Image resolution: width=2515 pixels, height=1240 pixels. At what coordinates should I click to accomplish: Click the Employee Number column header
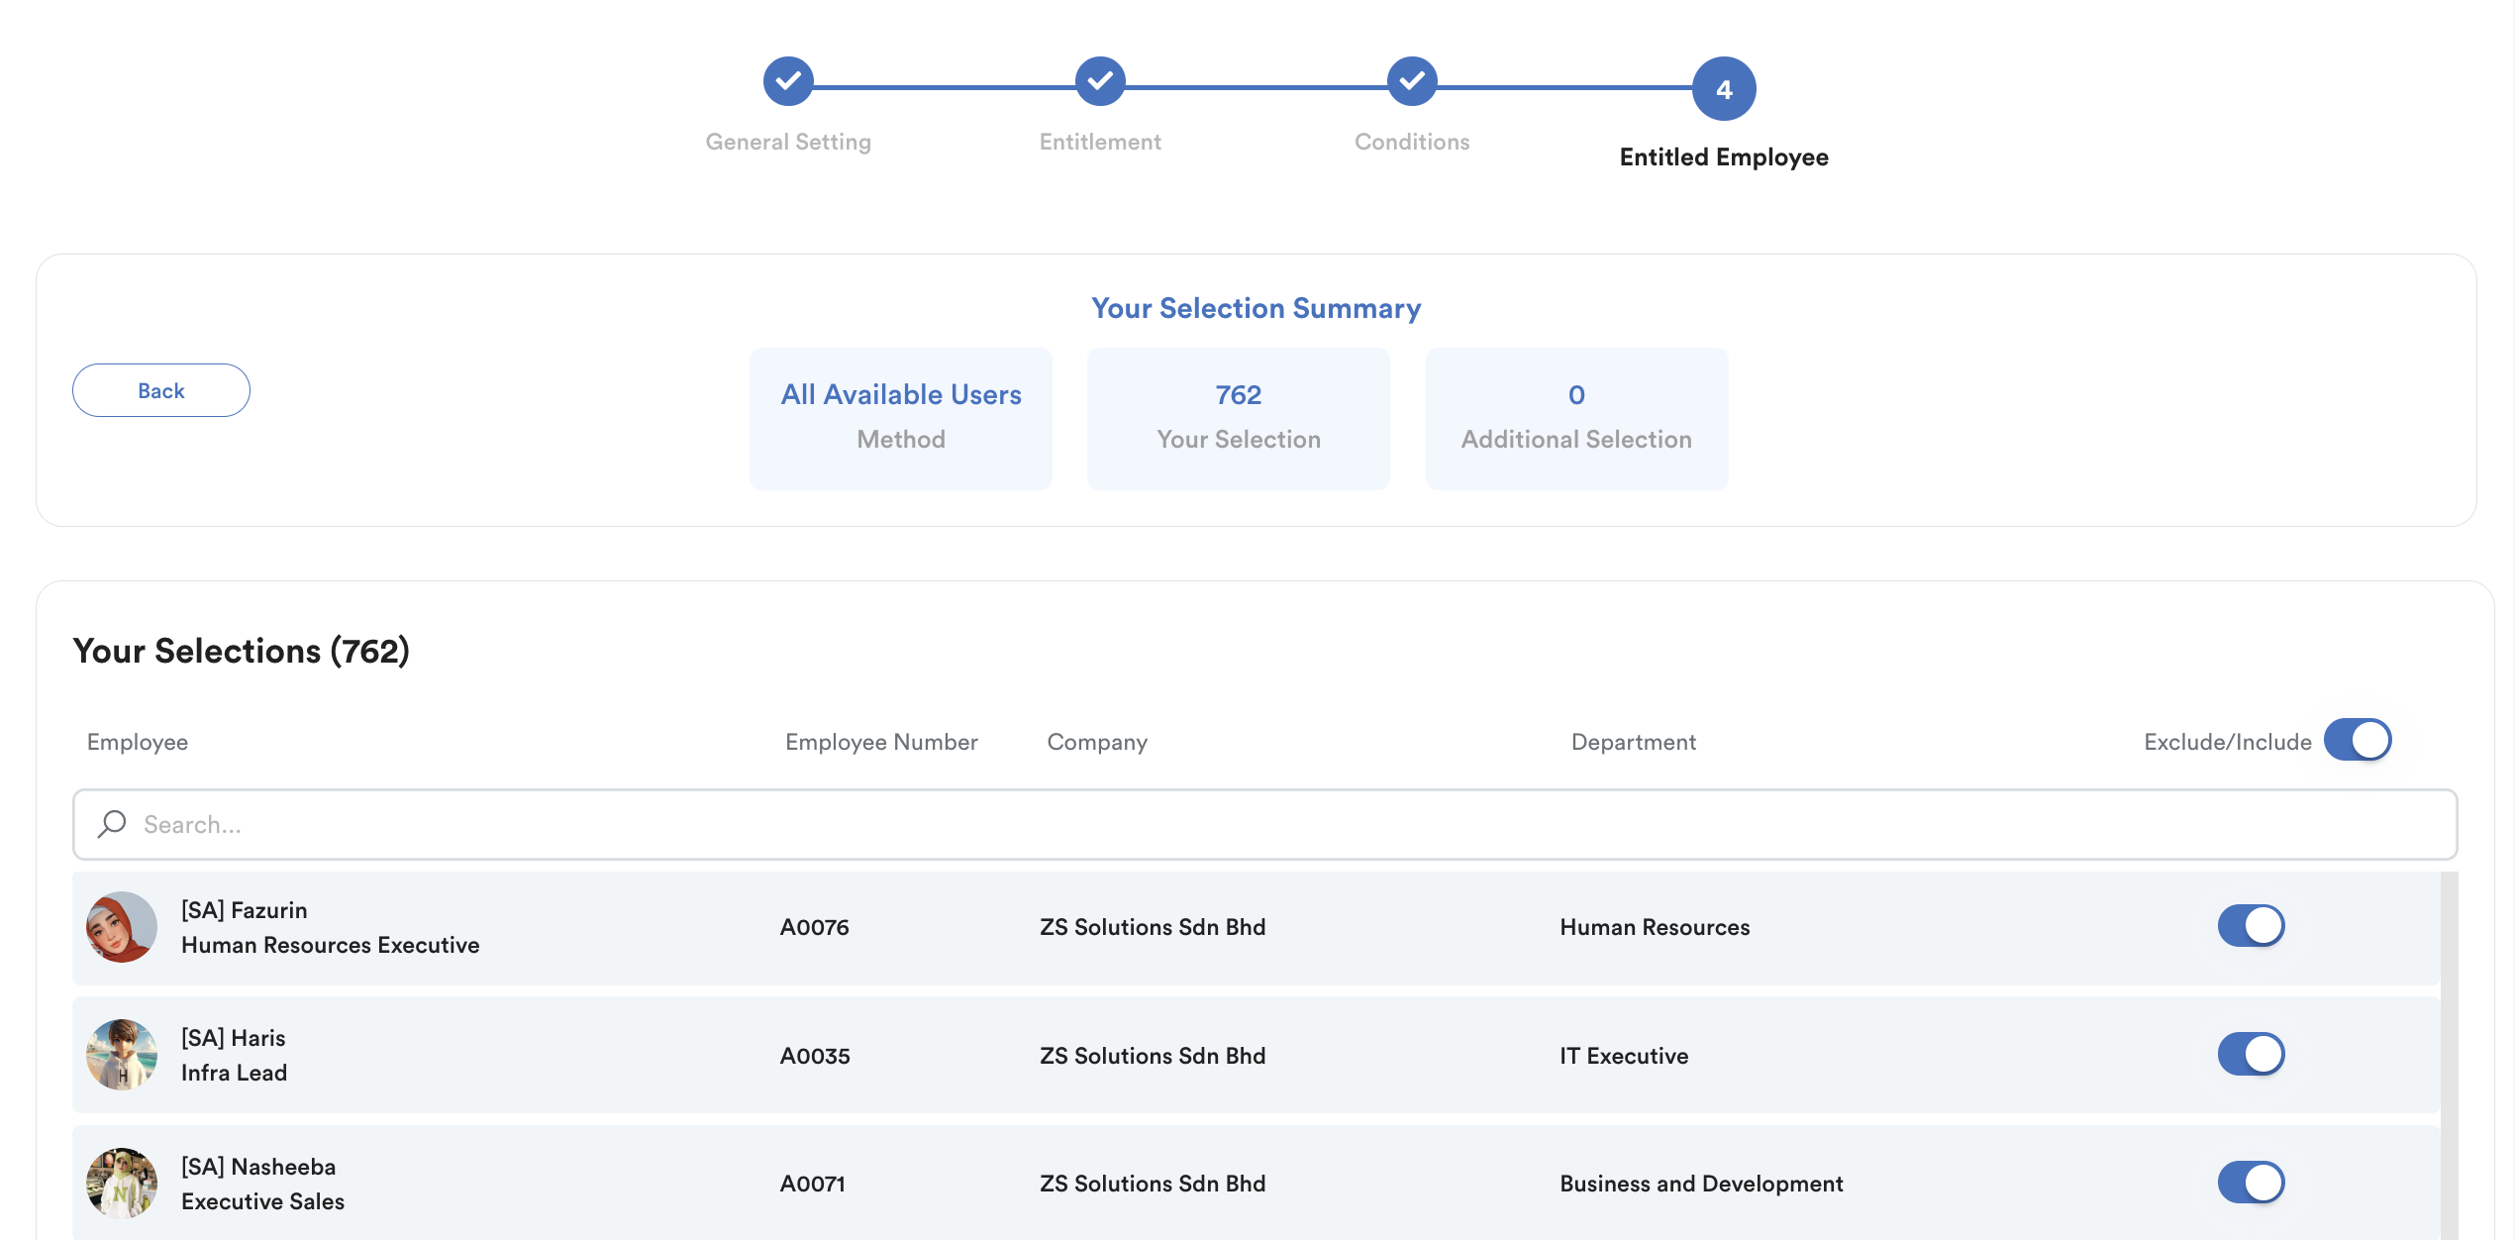pos(880,742)
